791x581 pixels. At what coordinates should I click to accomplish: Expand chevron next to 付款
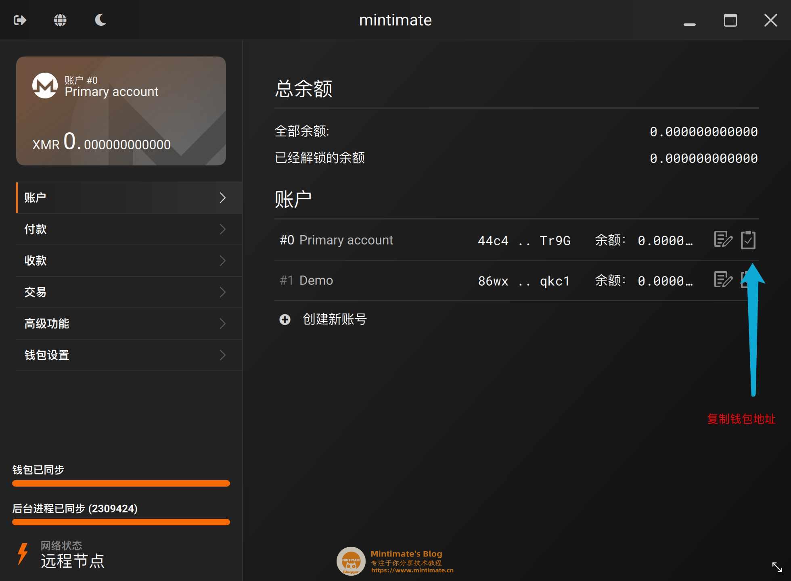222,229
